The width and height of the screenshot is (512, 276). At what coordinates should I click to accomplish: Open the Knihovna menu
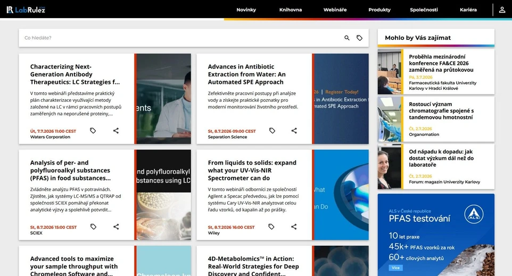tap(291, 10)
